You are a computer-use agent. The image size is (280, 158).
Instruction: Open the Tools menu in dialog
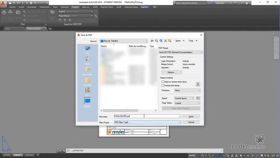pyautogui.click(x=193, y=41)
